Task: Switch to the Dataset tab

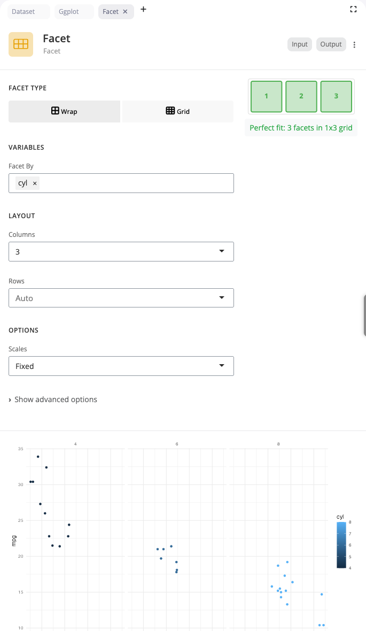Action: pyautogui.click(x=29, y=11)
